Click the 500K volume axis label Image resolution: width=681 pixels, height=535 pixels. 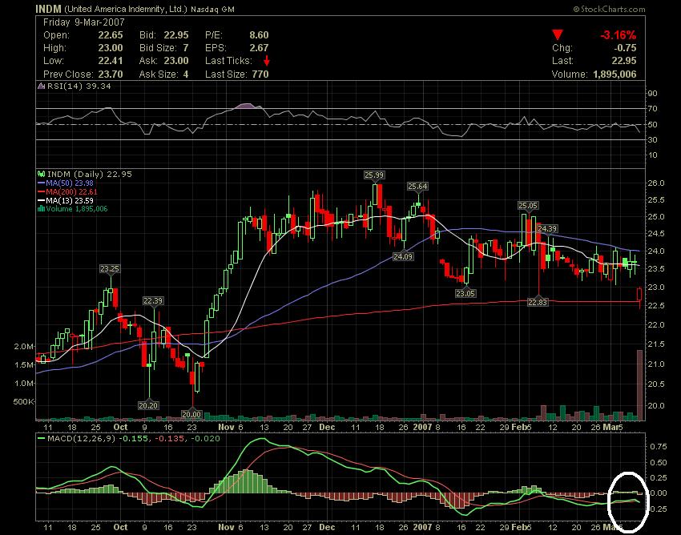click(x=23, y=402)
